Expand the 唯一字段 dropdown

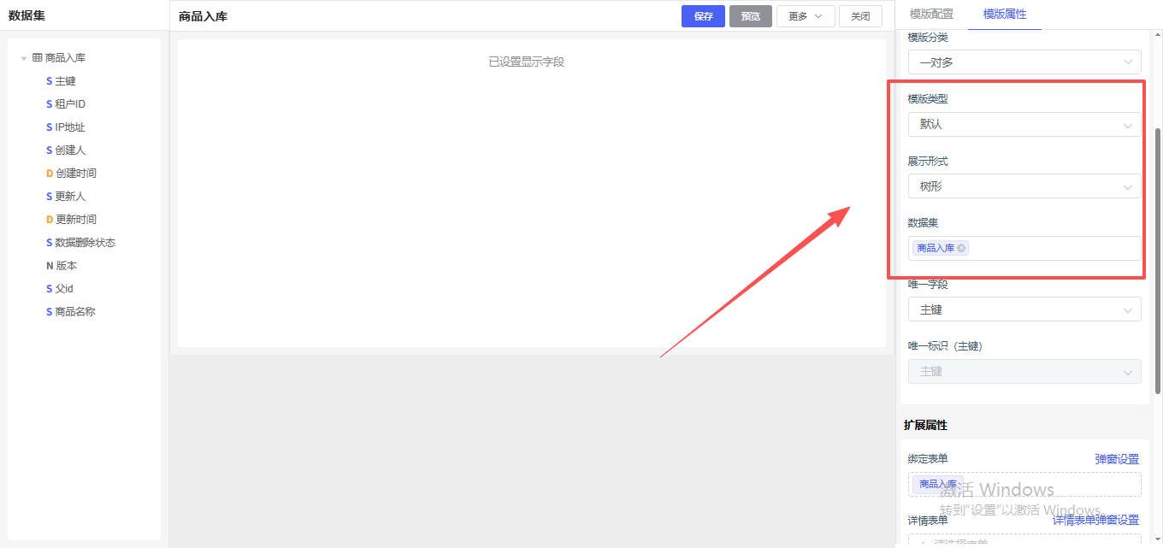point(1024,309)
